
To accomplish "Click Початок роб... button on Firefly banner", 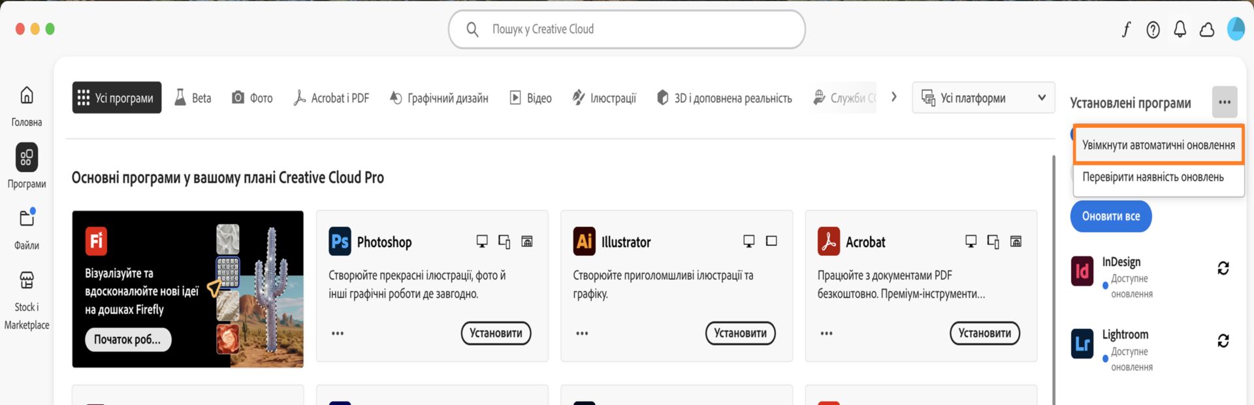I will 128,339.
